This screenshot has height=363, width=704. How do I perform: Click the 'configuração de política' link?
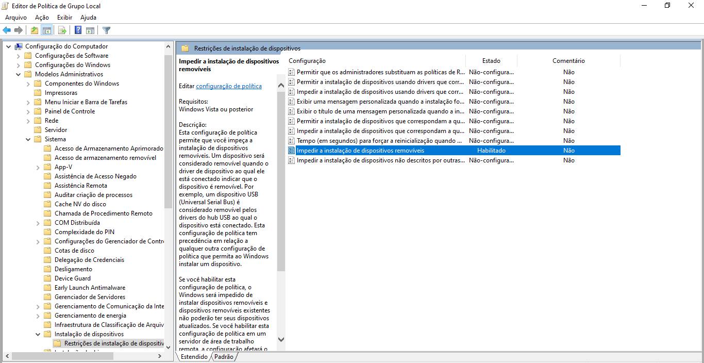pos(229,86)
